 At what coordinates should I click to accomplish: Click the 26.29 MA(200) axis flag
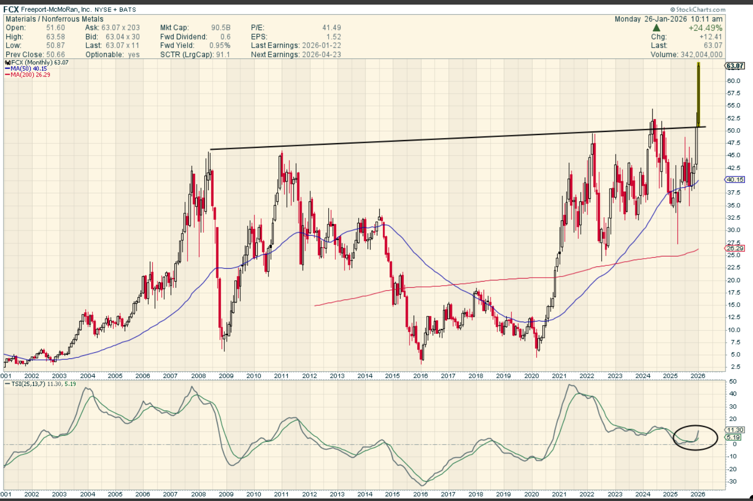(735, 248)
